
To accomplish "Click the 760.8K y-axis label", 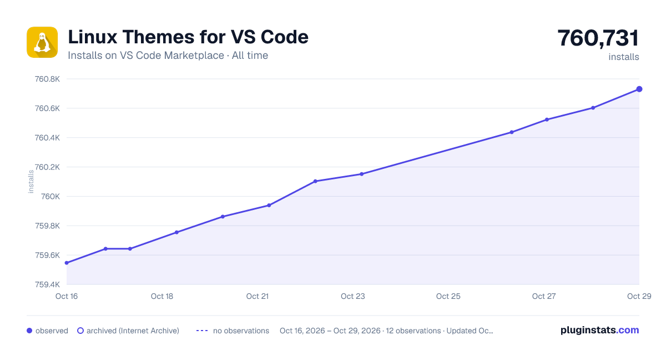I will [x=47, y=79].
